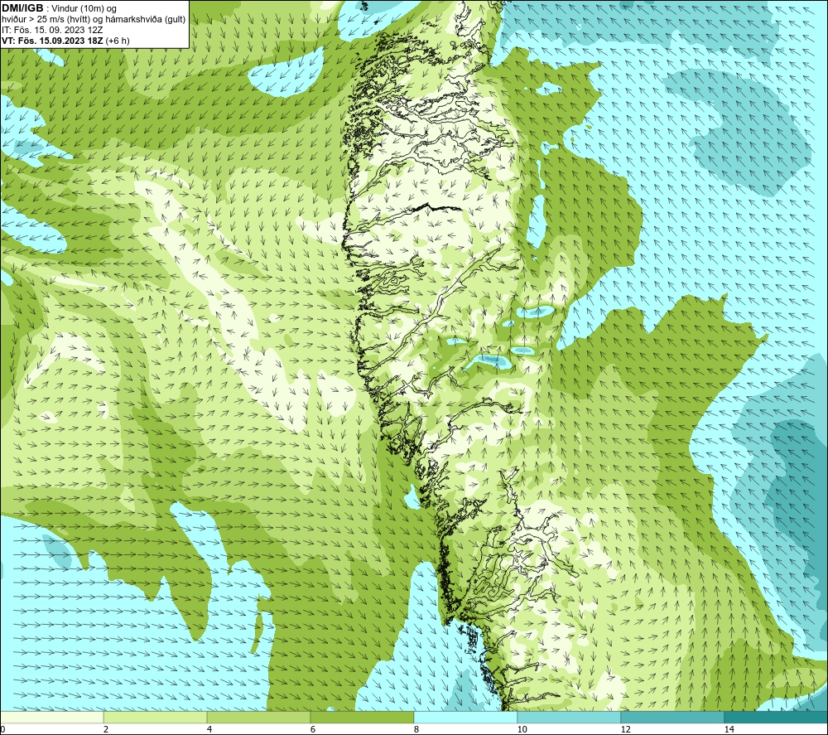
Task: Click the darkest teal legend swatch above 14
Action: [x=777, y=717]
